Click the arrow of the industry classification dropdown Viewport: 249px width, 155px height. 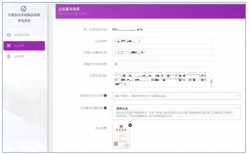[238, 96]
